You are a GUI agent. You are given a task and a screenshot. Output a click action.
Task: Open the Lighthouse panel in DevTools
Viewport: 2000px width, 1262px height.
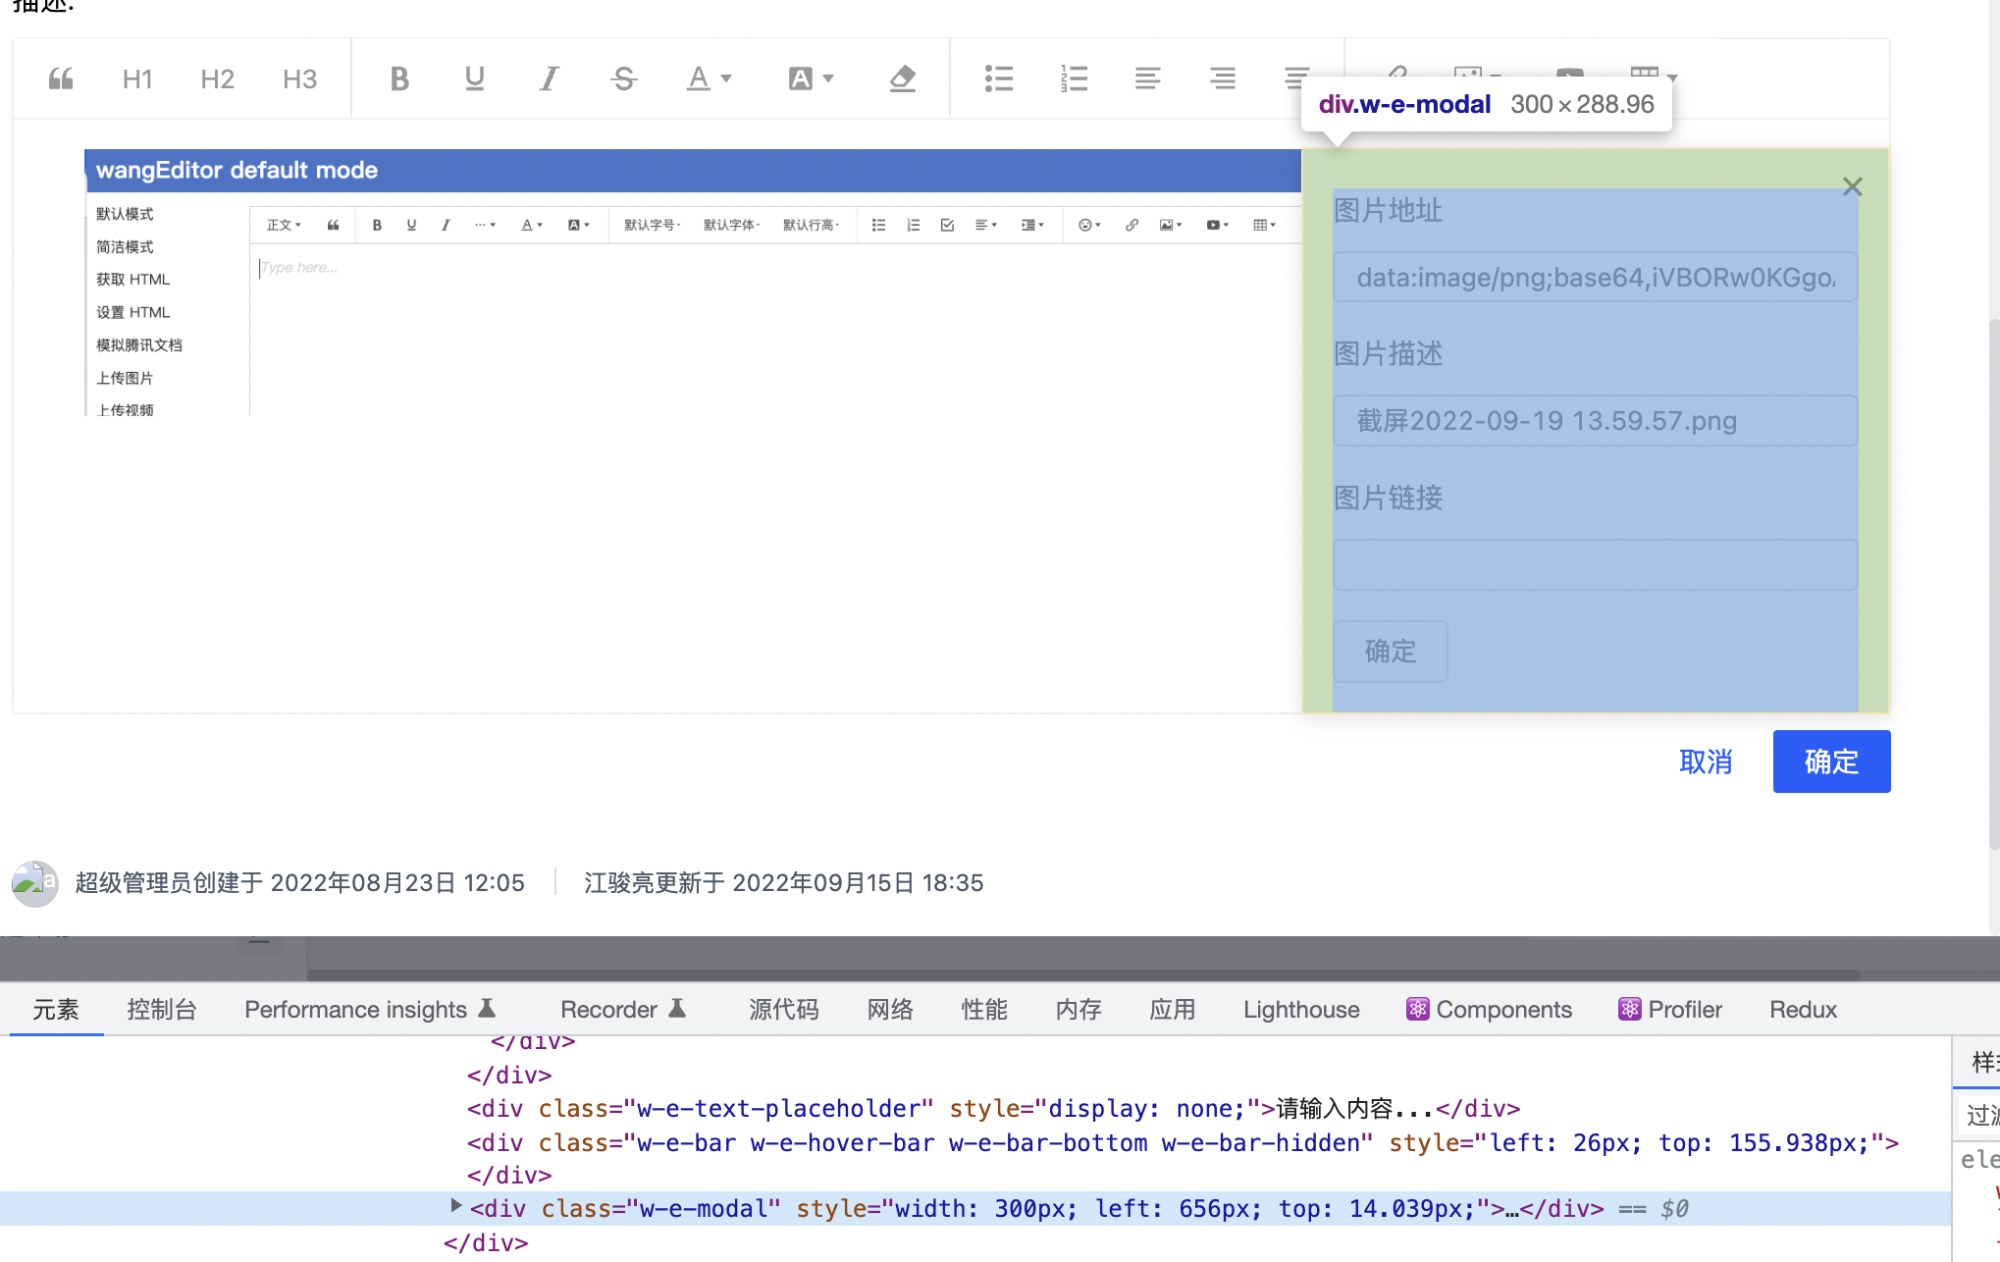point(1300,1009)
